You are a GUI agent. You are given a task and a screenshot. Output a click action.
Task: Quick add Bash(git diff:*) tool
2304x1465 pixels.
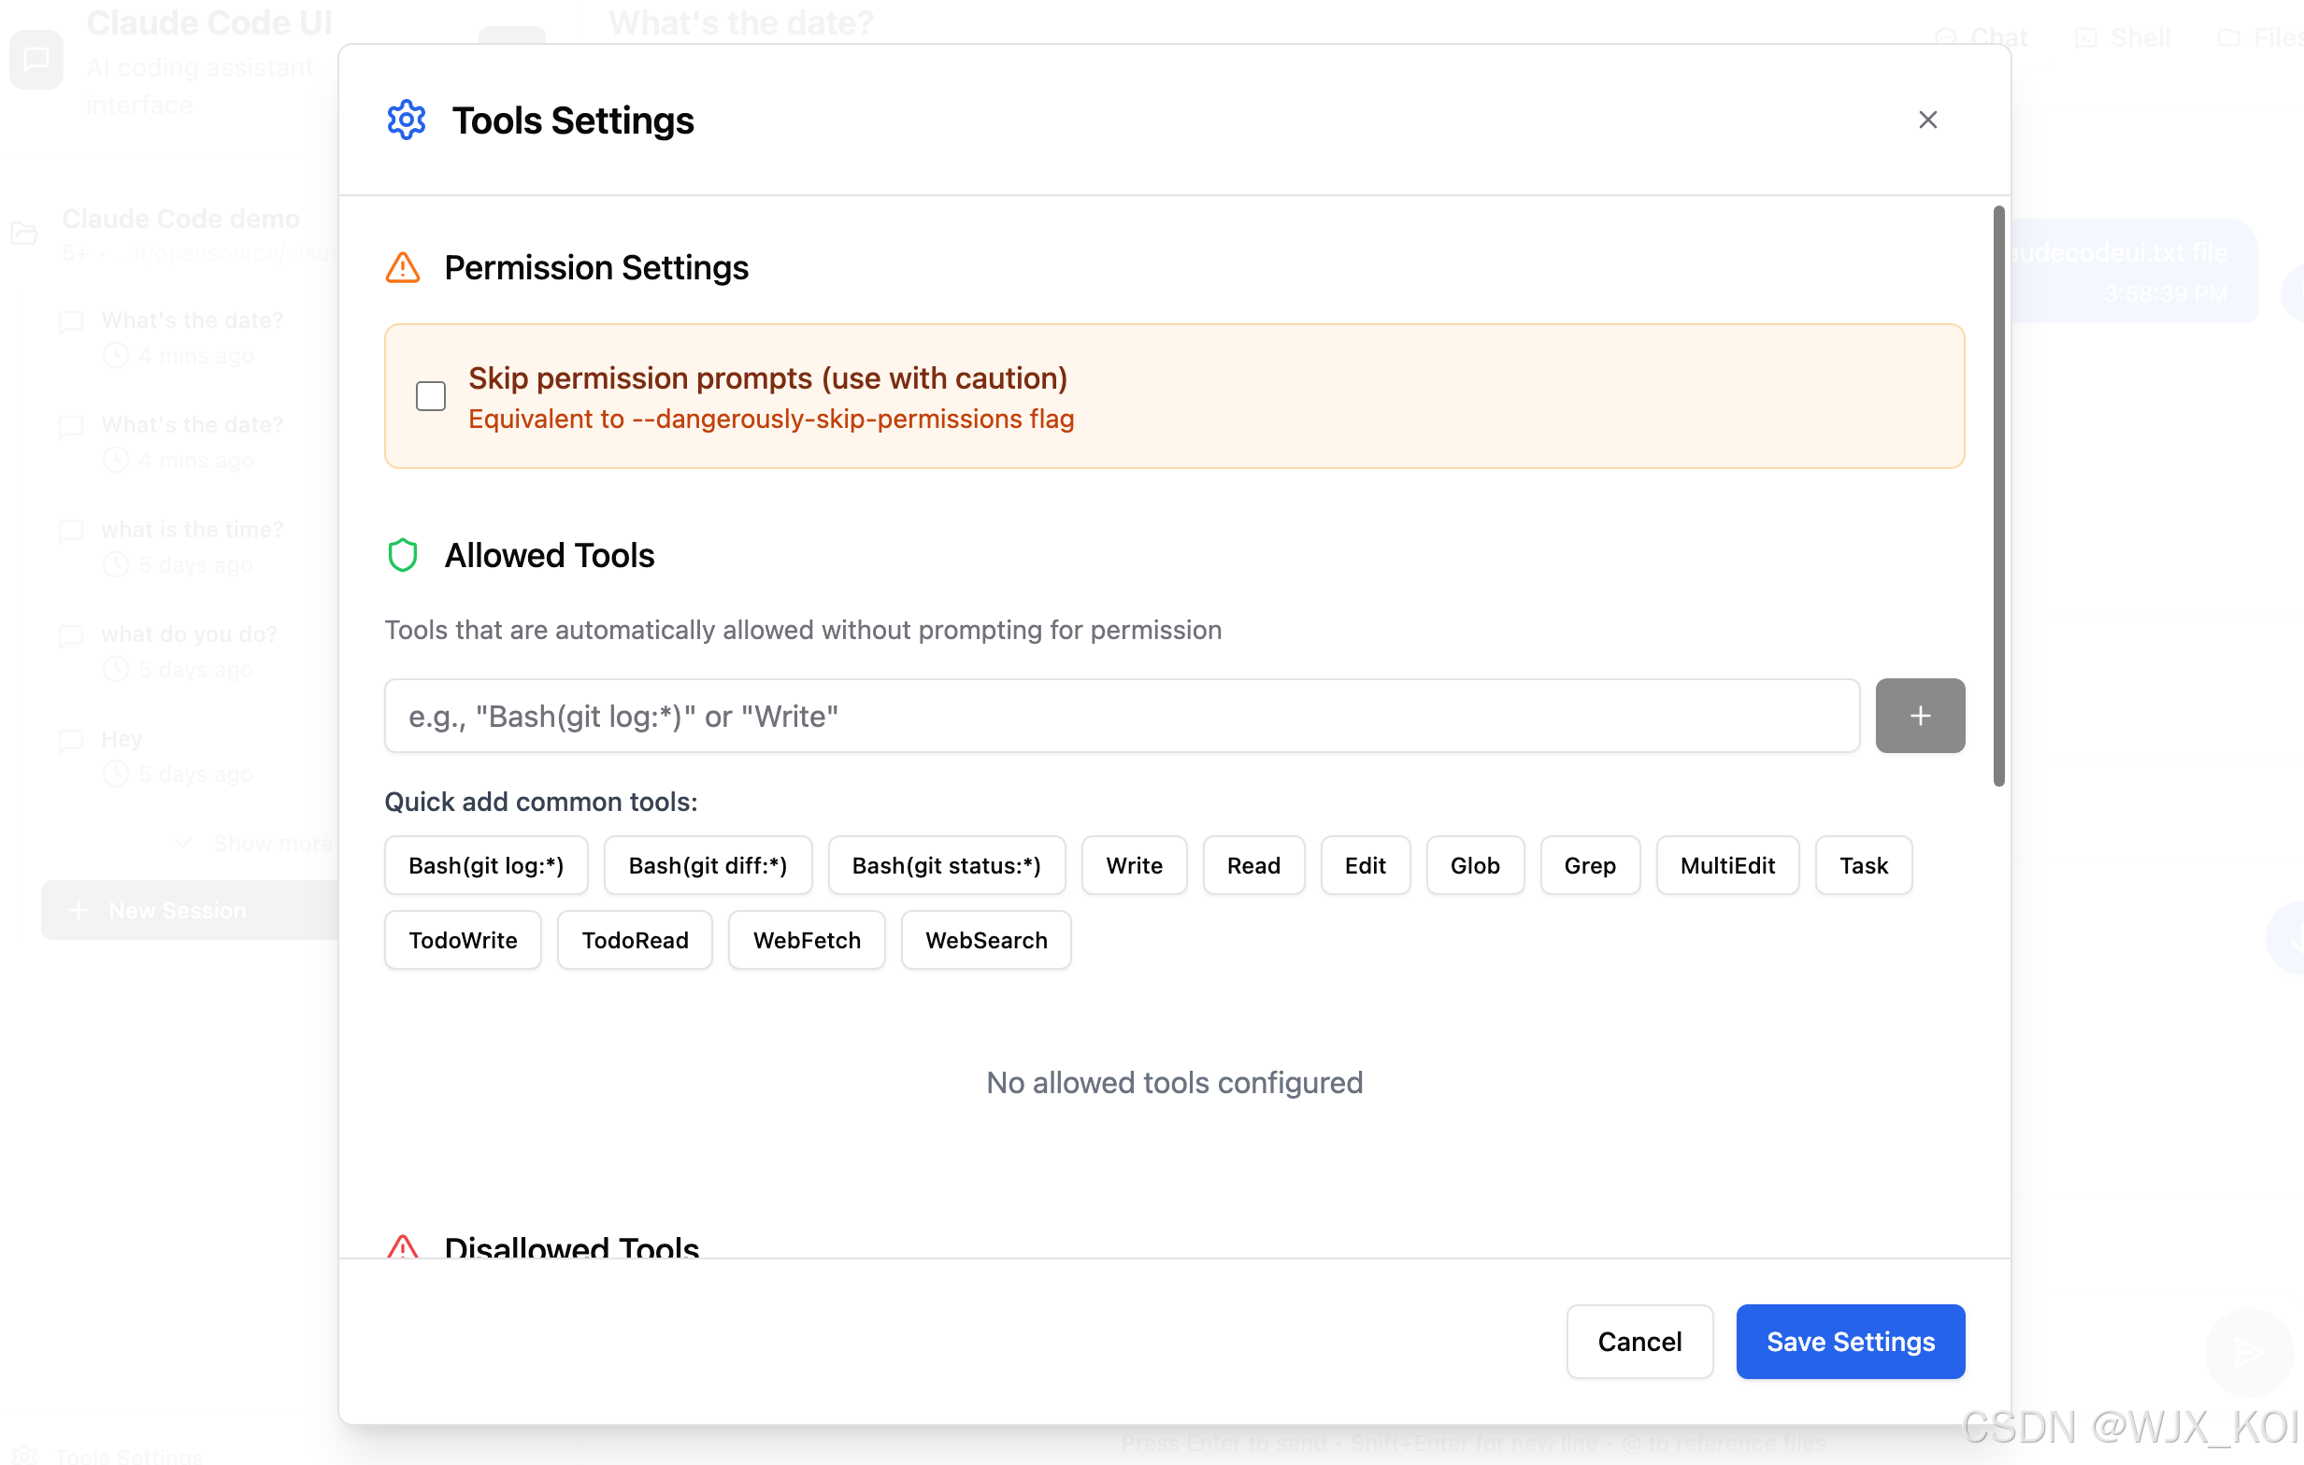(707, 865)
